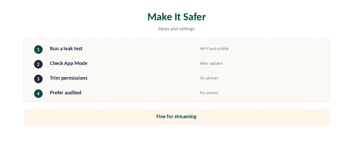Click the step 1 number badge

(x=38, y=49)
